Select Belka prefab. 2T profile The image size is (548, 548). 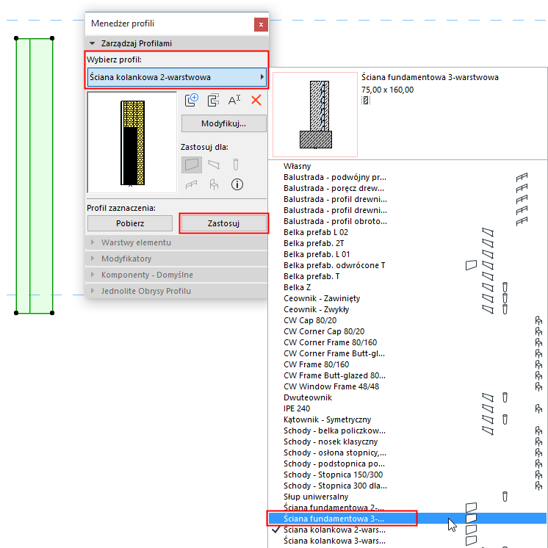[407, 243]
